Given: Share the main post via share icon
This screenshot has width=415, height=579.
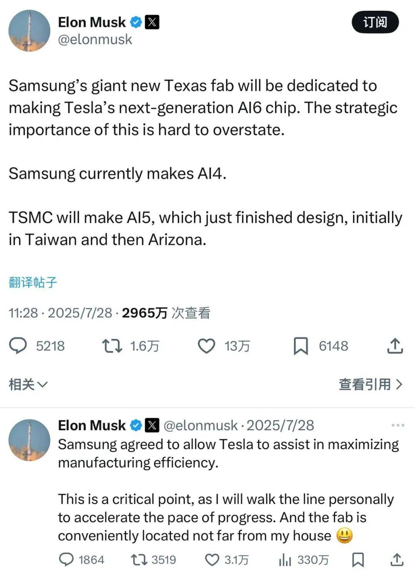Looking at the screenshot, I should click(x=395, y=346).
